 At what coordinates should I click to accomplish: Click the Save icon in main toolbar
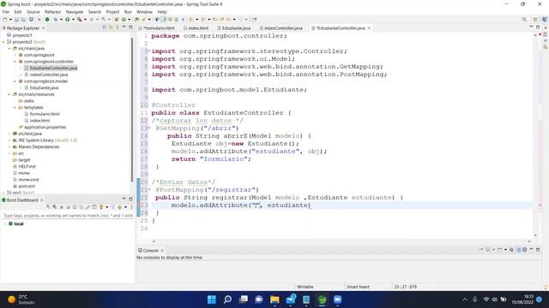coord(16,20)
